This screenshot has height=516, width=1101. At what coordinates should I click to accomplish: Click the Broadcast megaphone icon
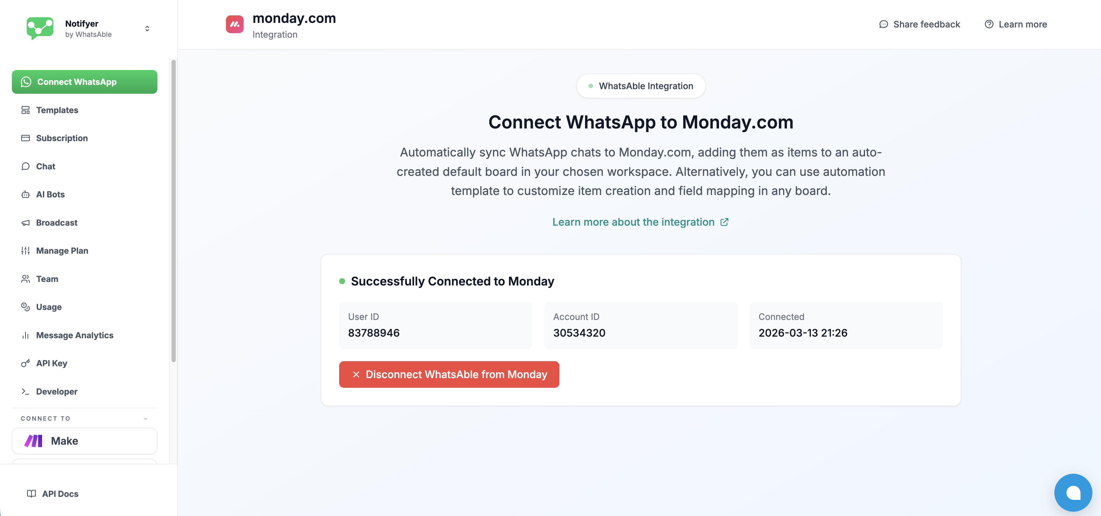click(26, 222)
